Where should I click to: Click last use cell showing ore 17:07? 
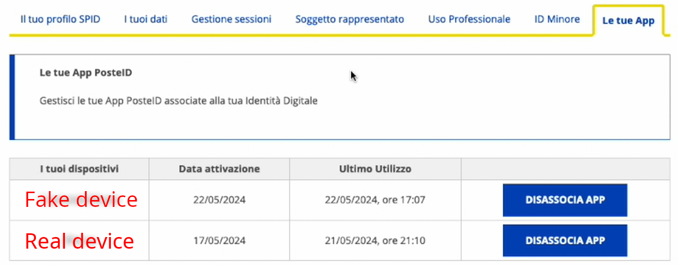tap(375, 200)
